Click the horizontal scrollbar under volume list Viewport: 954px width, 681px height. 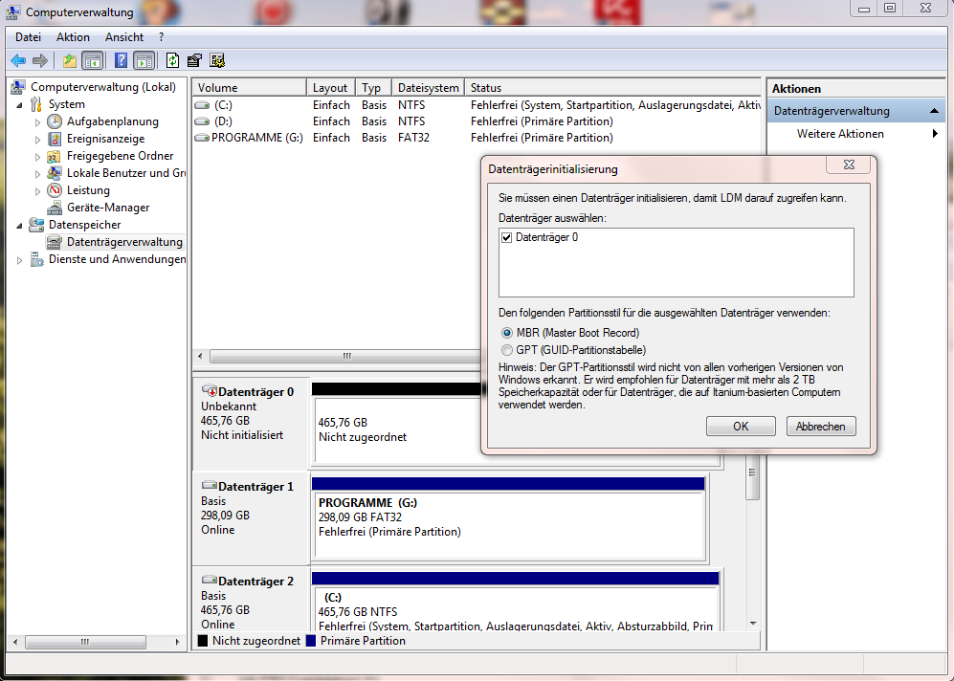(x=346, y=356)
